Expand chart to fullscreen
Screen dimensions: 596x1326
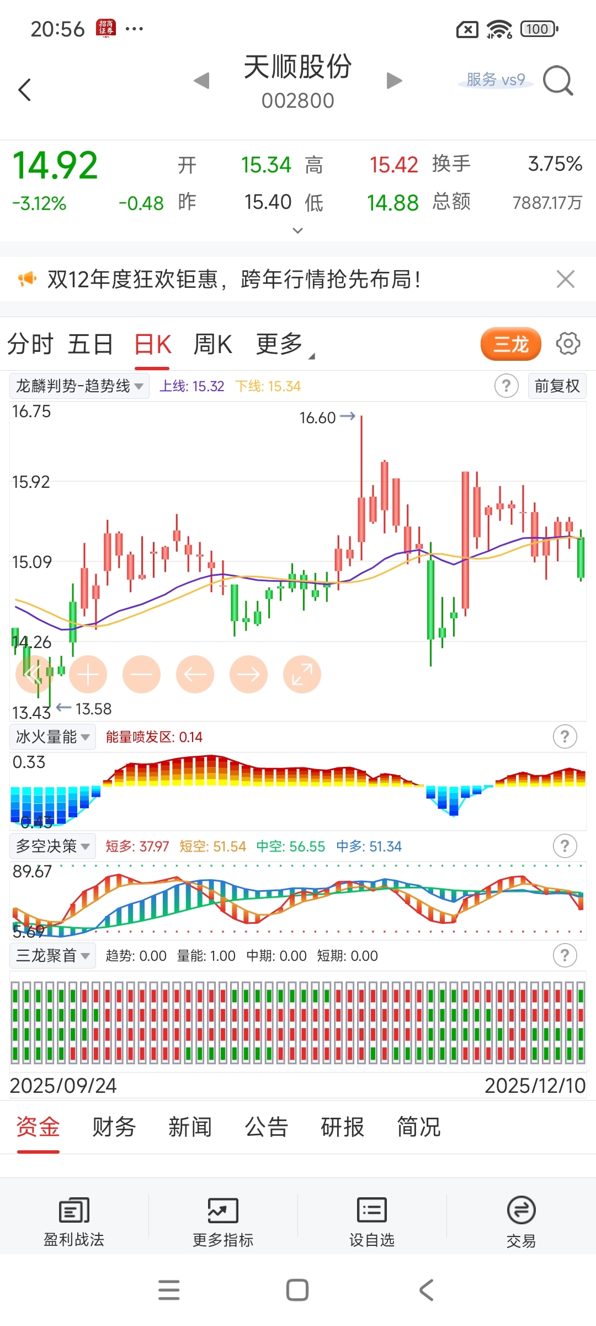click(302, 674)
